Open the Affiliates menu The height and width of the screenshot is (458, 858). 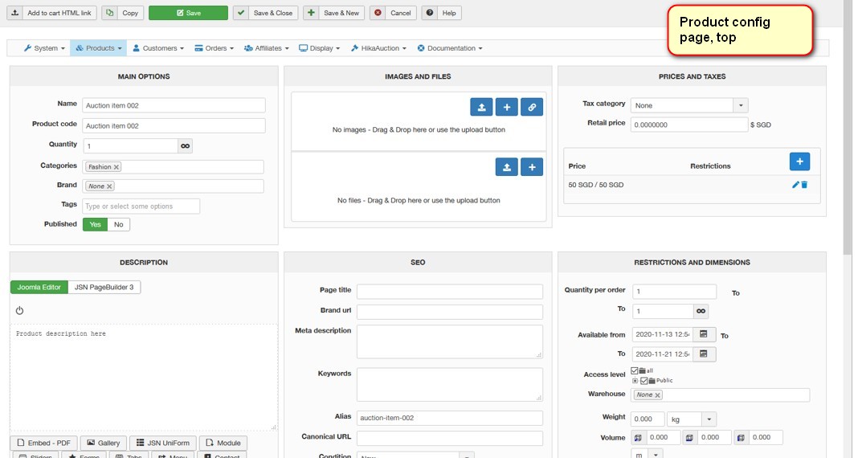[x=267, y=48]
